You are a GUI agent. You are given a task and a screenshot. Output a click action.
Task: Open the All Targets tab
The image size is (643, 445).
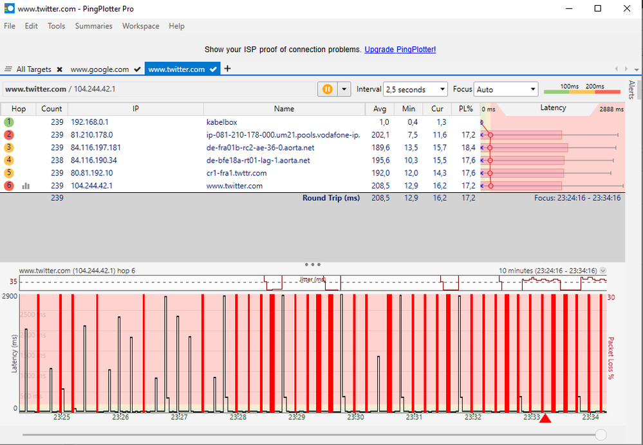click(33, 69)
